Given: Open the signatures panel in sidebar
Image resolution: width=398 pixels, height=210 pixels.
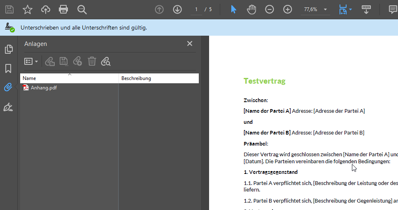Looking at the screenshot, I should (8, 107).
